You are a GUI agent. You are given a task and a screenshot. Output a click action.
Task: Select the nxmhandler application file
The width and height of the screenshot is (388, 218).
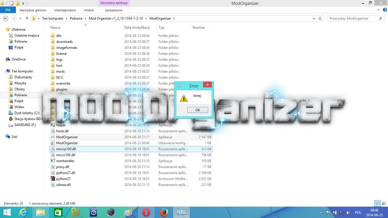pyautogui.click(x=131, y=161)
